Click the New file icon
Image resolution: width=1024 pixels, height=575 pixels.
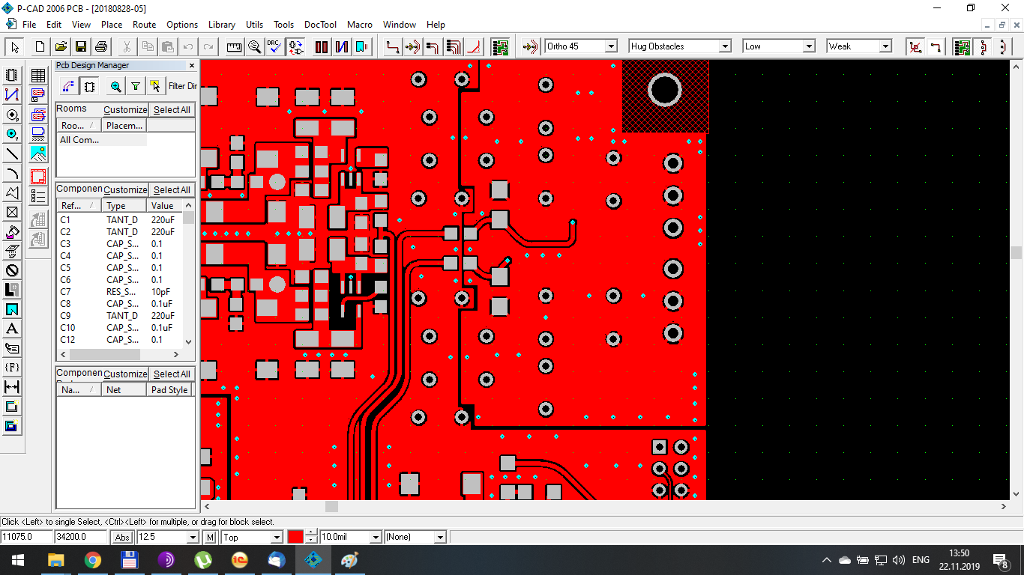[x=40, y=46]
